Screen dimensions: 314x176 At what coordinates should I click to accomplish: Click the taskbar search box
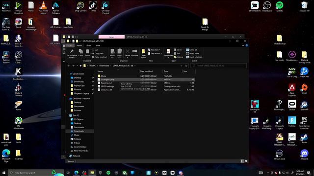36,173
